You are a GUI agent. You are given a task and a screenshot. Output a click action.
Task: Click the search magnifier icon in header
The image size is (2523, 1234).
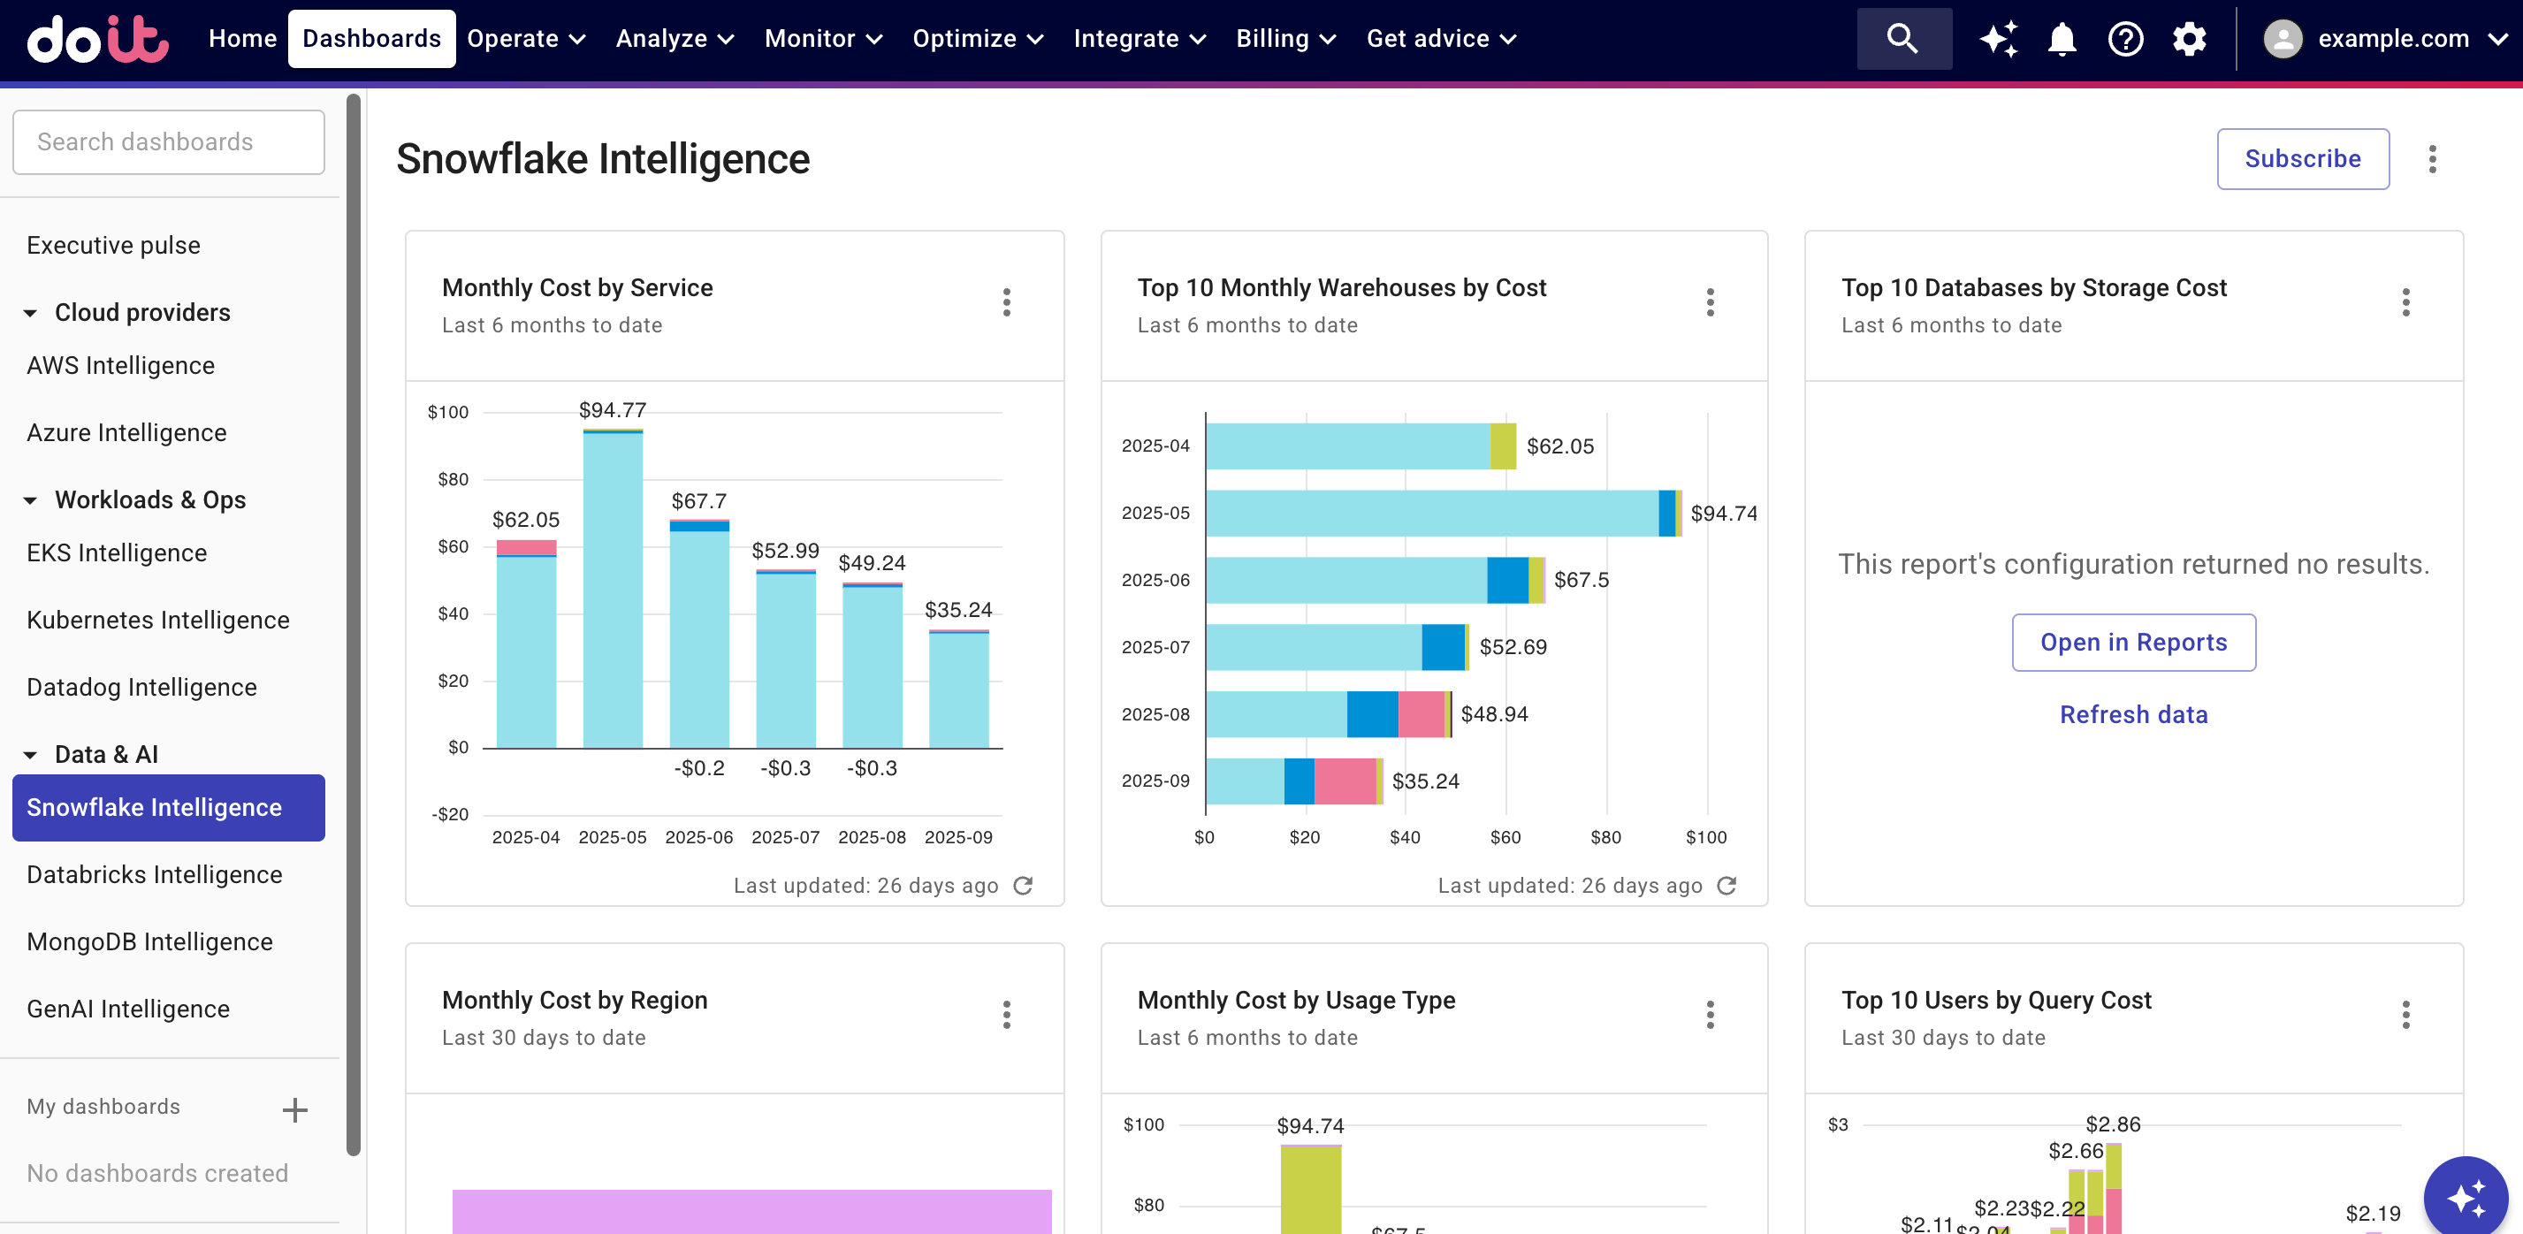[x=1903, y=39]
